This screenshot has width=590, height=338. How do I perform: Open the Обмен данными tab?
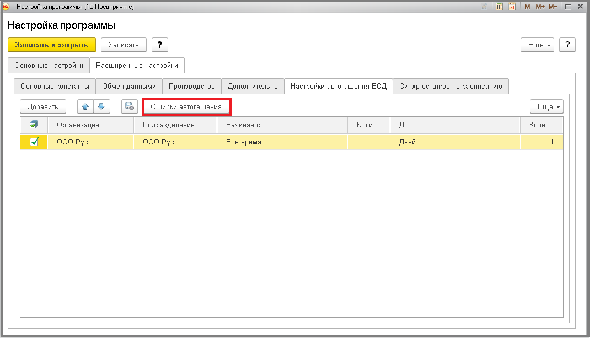(129, 86)
